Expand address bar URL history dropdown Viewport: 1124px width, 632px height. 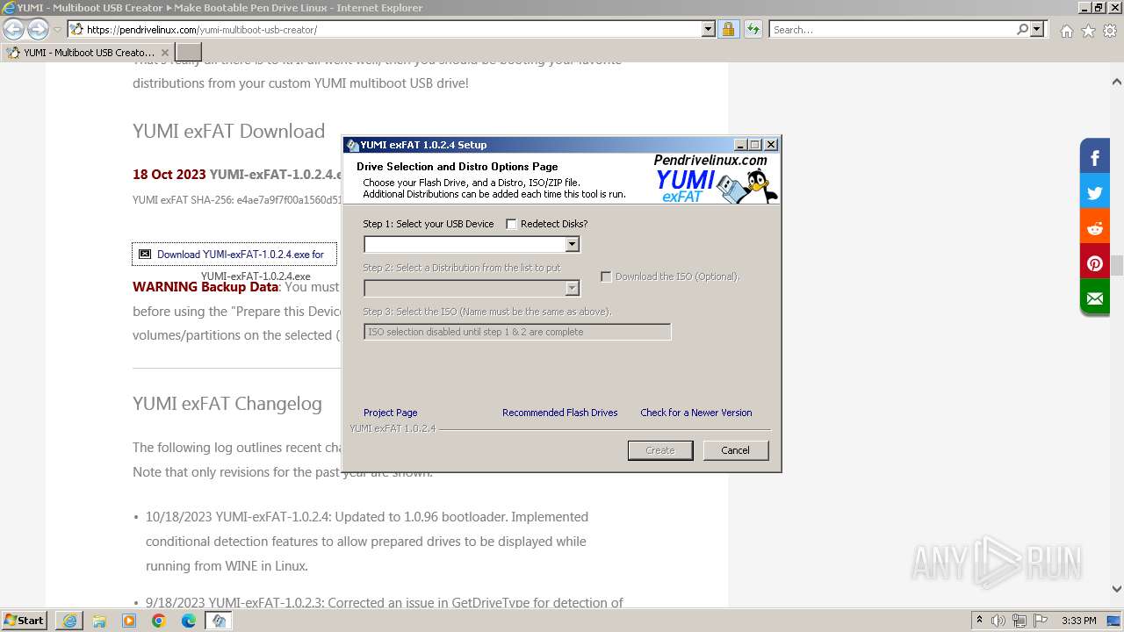(x=709, y=30)
